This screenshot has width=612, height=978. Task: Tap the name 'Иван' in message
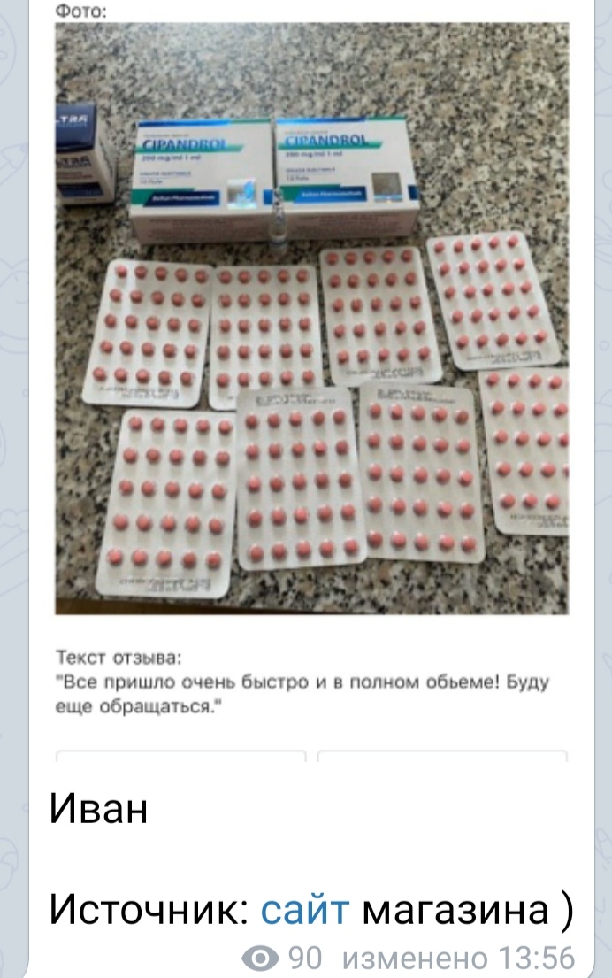[x=98, y=808]
